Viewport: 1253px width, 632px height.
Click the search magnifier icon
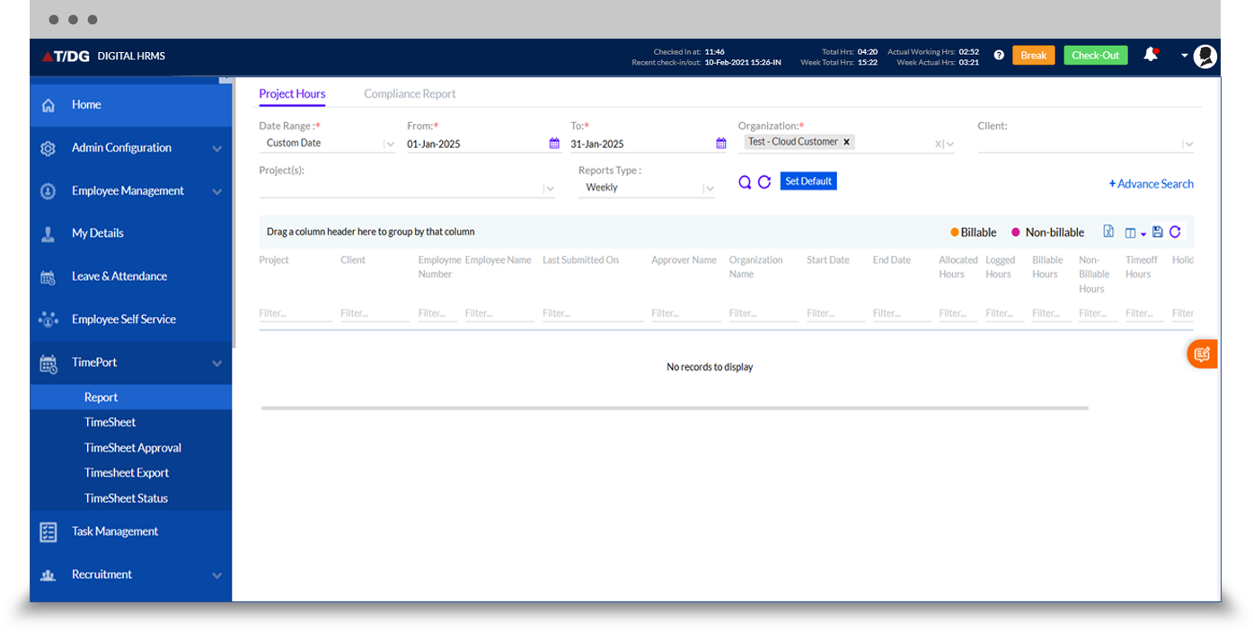pos(745,182)
